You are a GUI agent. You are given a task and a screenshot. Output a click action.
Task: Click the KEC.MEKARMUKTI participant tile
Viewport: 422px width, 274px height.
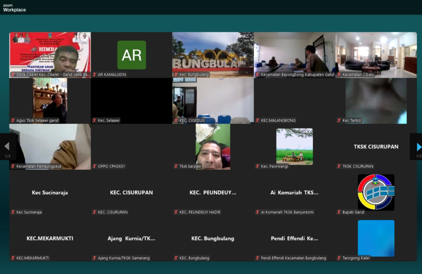coord(50,238)
